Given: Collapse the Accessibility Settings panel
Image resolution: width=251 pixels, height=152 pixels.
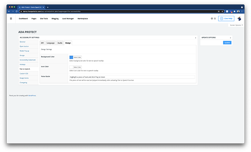Looking at the screenshot, I should point(195,38).
